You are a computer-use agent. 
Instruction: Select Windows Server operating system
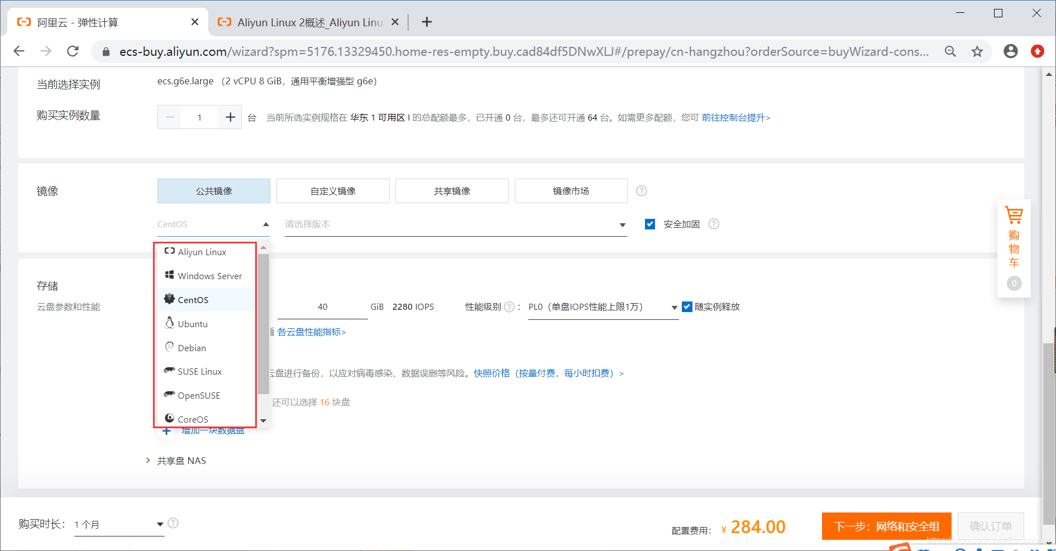point(209,276)
